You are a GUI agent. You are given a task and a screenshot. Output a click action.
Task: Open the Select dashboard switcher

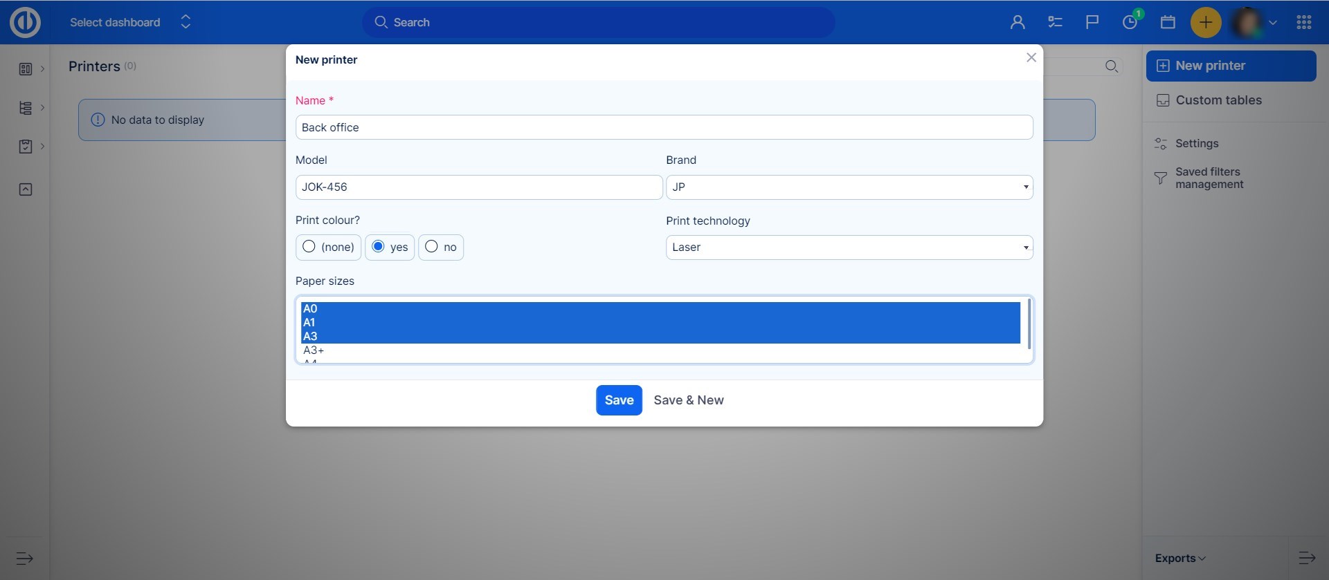129,22
